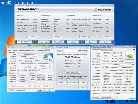This screenshot has width=138, height=104.
Task: Switch to the Mainboard tab in CPU-Z
Action: (x=22, y=50)
